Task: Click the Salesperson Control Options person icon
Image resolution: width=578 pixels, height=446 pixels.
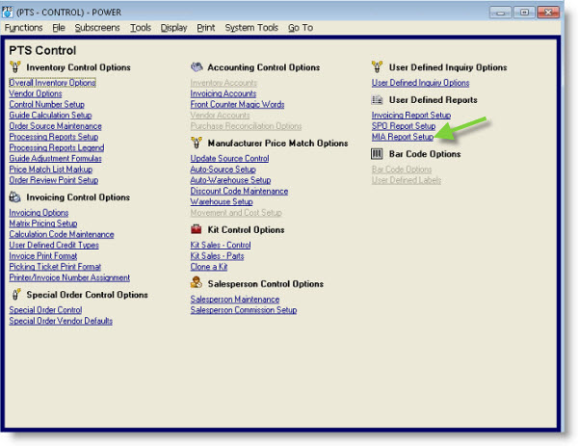Action: 197,283
